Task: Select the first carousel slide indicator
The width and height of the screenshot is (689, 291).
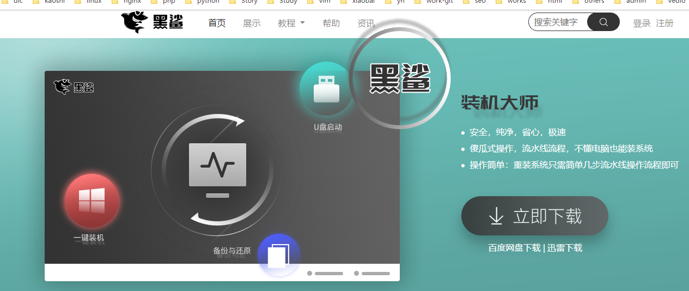Action: point(325,273)
